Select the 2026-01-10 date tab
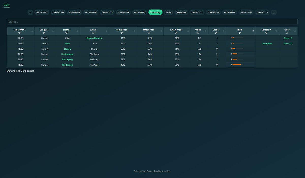 [x=91, y=12]
